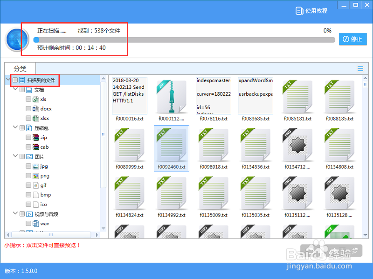Image resolution: width=373 pixels, height=279 pixels.
Task: Click tree panel scroll down arrow
Action: [103, 228]
